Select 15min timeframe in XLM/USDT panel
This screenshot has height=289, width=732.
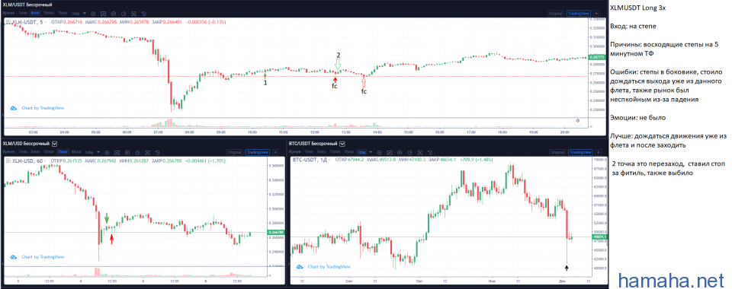(49, 13)
